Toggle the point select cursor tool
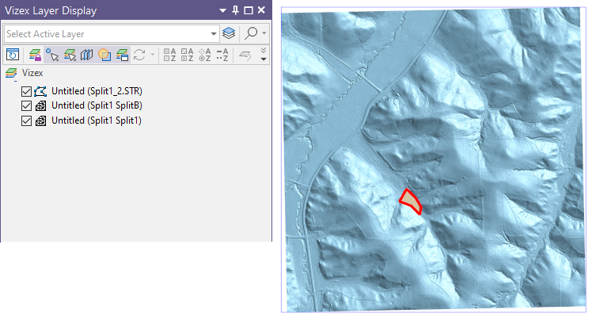 click(x=52, y=55)
